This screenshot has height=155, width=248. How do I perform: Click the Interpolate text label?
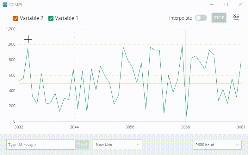click(x=180, y=18)
